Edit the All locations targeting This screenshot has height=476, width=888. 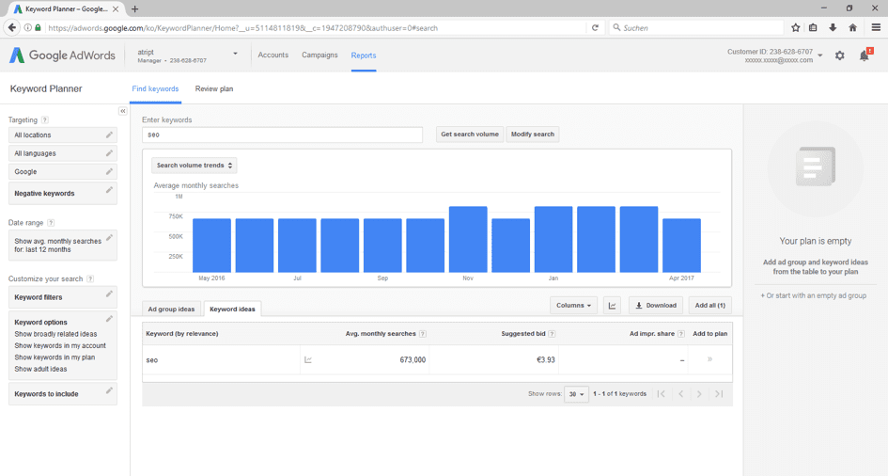(63, 135)
